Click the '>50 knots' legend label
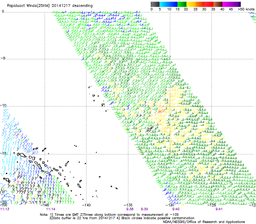This screenshot has width=256, height=224. click(246, 9)
